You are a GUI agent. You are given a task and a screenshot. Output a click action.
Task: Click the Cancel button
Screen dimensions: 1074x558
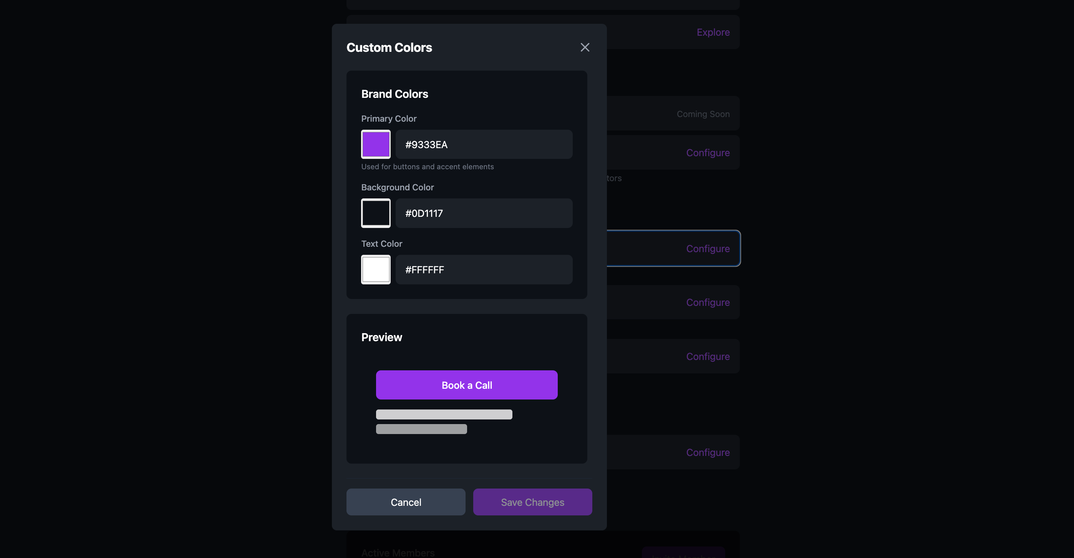[x=406, y=502]
